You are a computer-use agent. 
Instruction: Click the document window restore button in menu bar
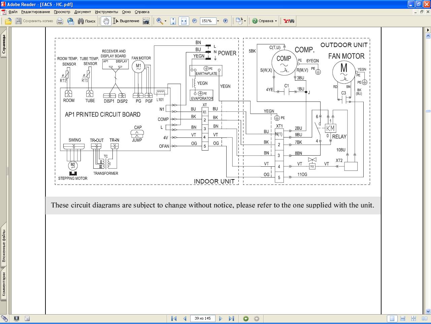pos(422,12)
